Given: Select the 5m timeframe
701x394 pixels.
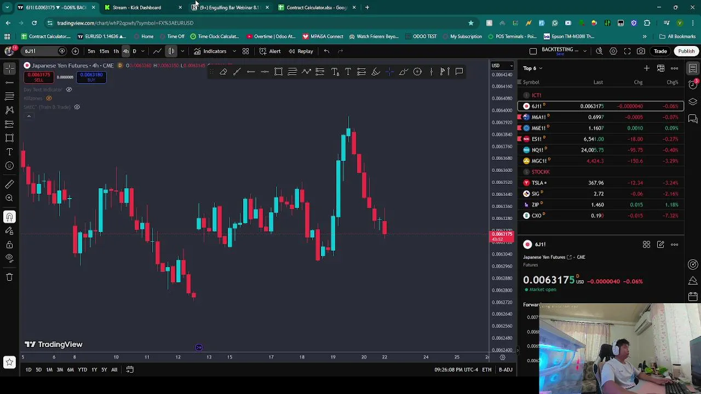Looking at the screenshot, I should click(x=91, y=51).
